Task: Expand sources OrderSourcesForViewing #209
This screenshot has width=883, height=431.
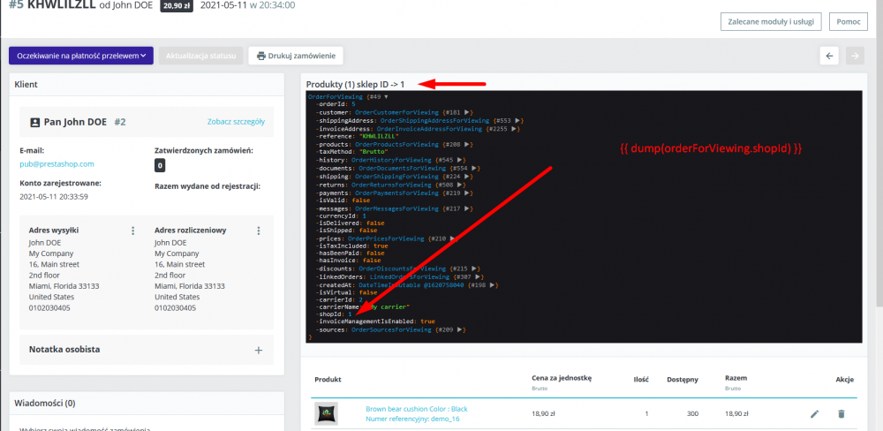Action: (461, 329)
